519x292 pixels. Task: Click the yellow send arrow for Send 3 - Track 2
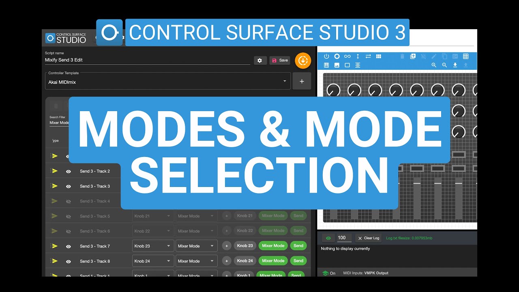coord(54,171)
